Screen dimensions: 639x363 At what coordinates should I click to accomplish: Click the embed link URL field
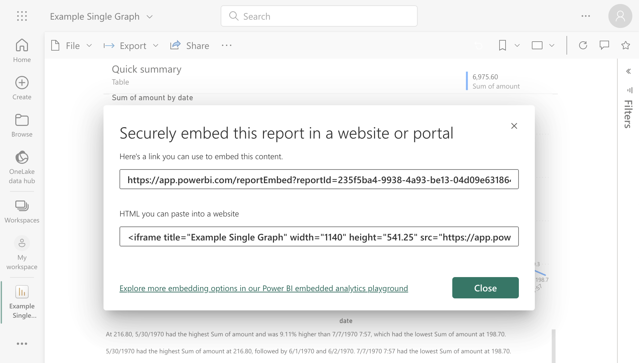[319, 180]
